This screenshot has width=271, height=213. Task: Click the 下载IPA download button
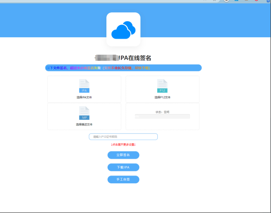123,167
